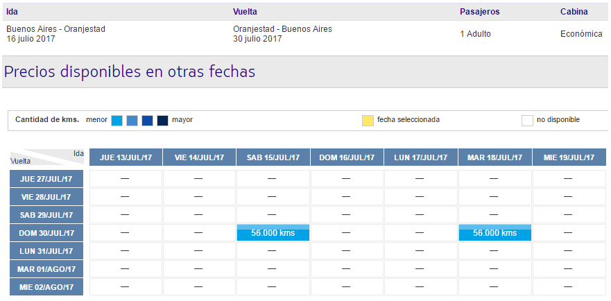Click the VIE 28/JUL/17 return row header

pos(46,196)
